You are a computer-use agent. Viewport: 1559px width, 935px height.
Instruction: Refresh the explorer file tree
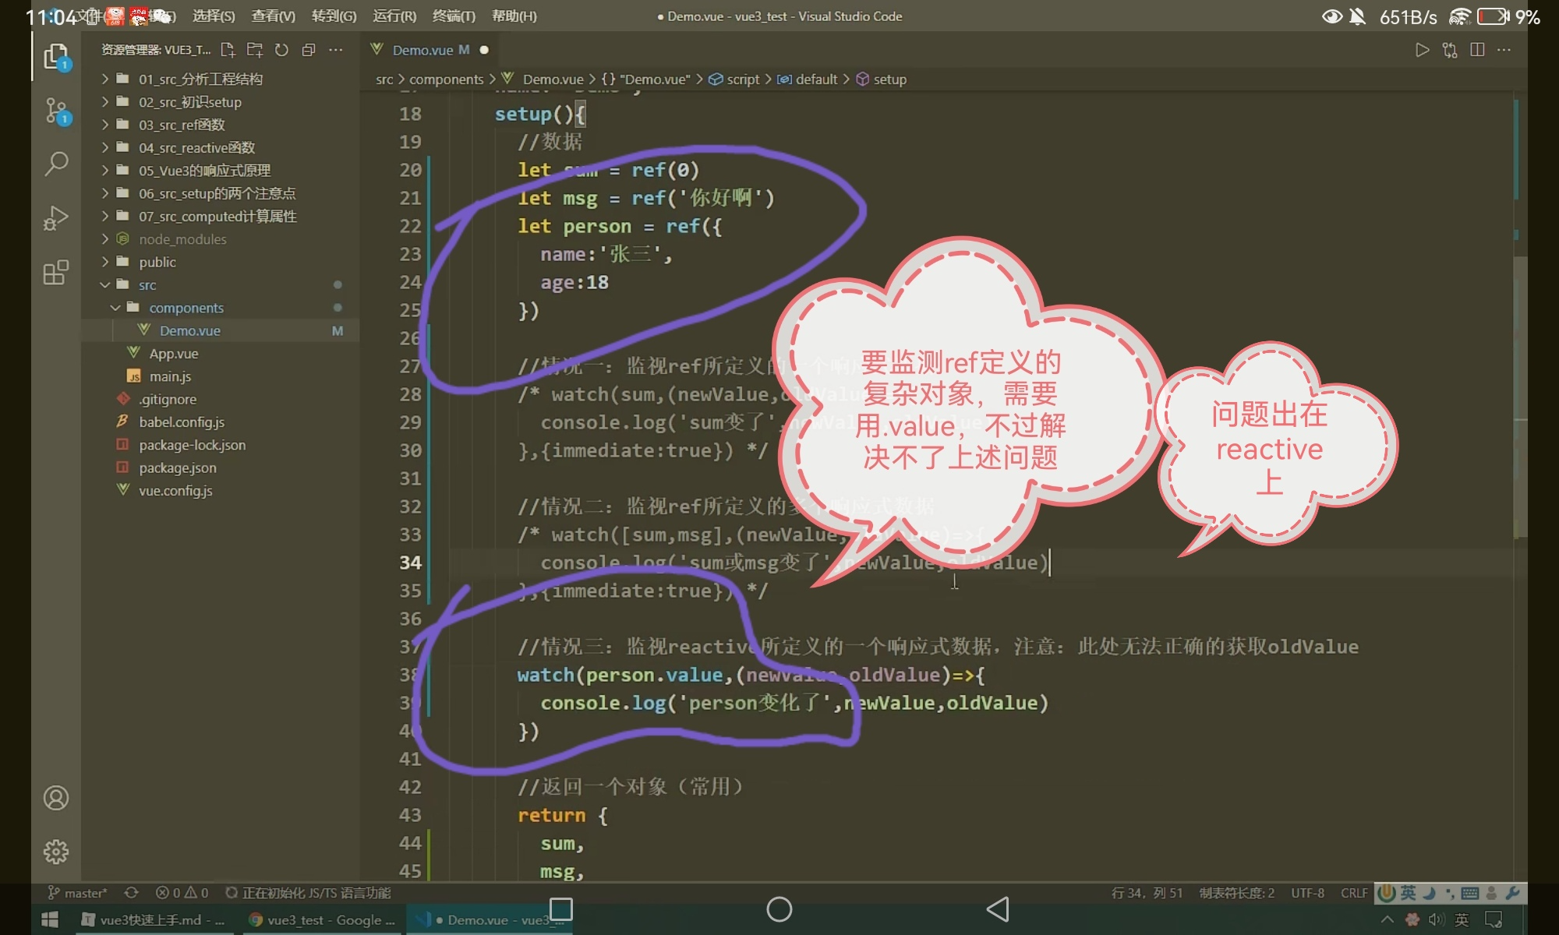click(281, 50)
